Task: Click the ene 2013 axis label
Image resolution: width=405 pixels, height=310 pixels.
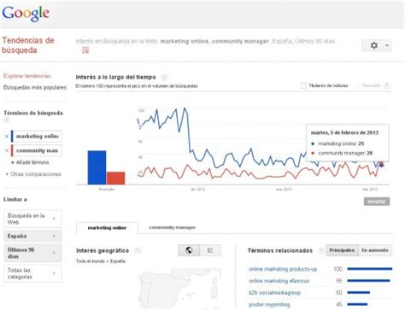Action: point(284,190)
